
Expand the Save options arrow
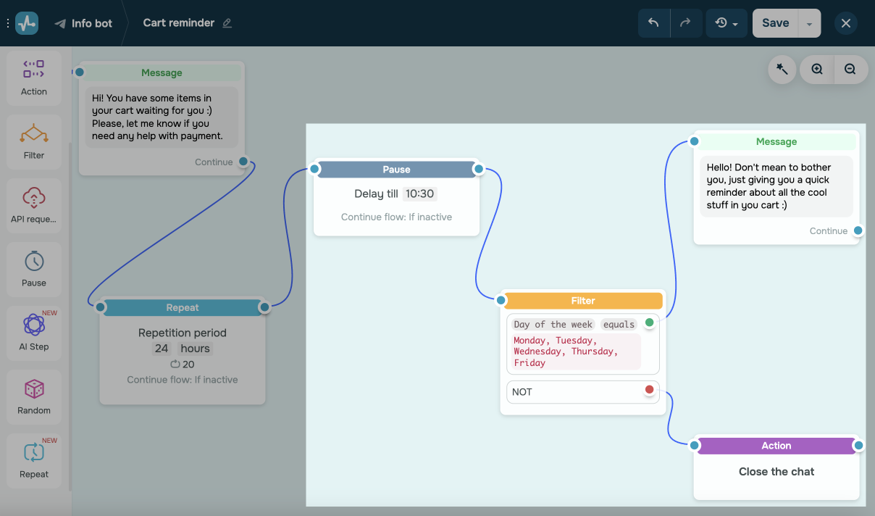tap(809, 23)
